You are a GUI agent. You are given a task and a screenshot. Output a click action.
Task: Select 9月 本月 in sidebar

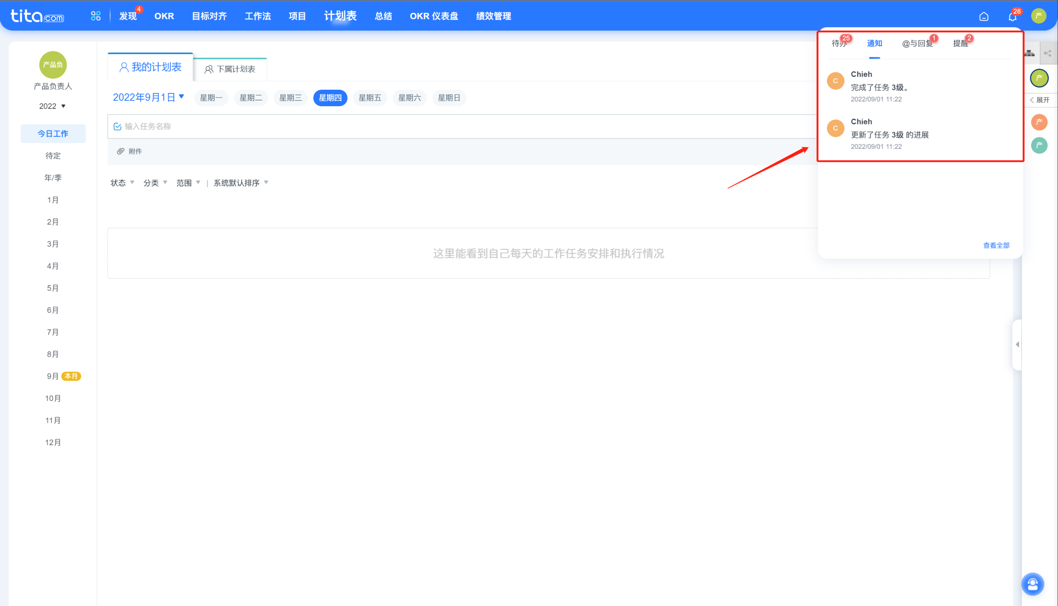click(63, 376)
